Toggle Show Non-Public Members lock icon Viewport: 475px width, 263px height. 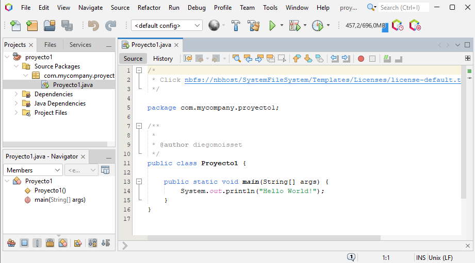click(x=50, y=243)
